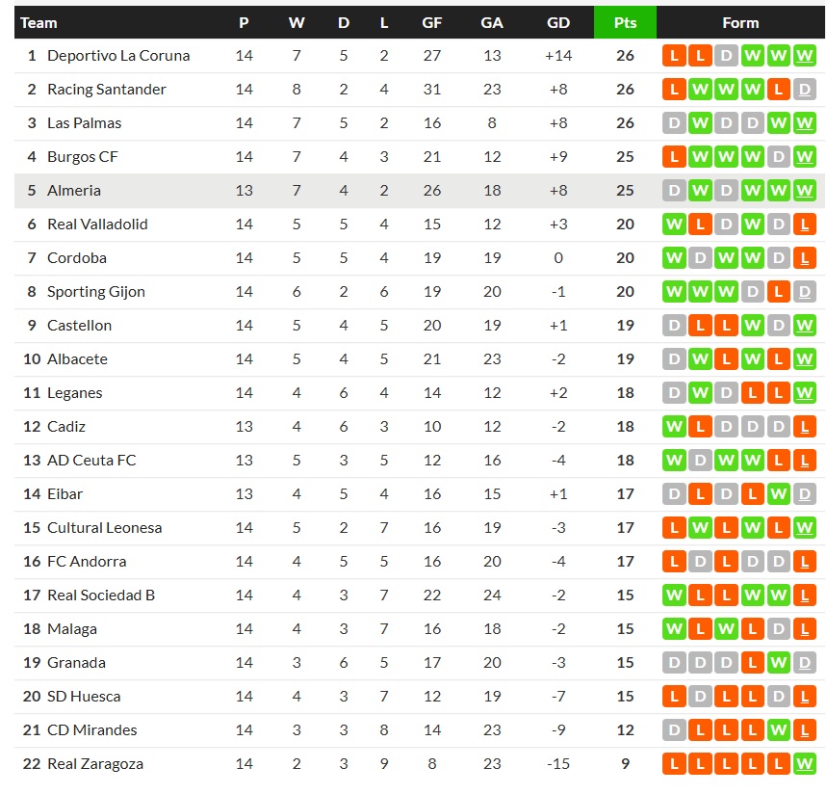Select the Real Sociedad B team name
827x794 pixels.
point(101,595)
